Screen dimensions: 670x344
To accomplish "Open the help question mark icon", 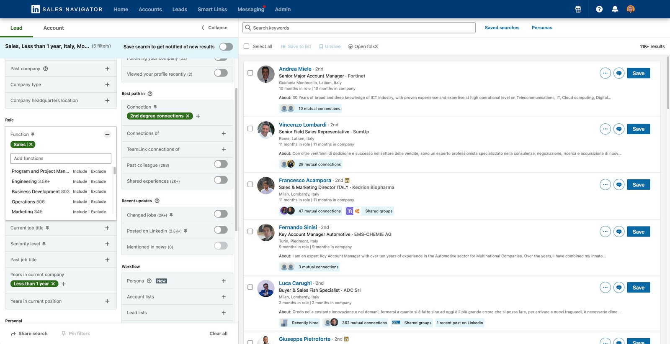I will click(x=599, y=9).
